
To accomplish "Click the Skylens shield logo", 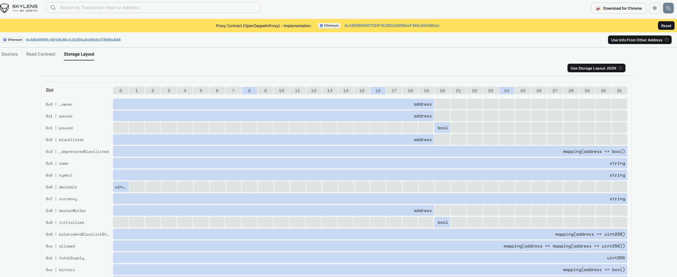I will tap(5, 8).
